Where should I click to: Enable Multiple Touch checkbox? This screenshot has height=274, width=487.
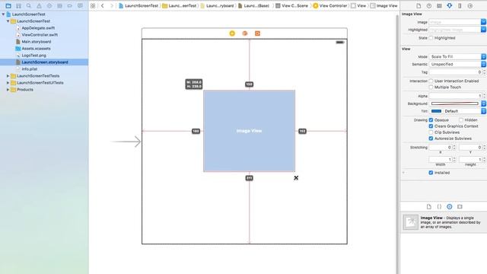(x=431, y=88)
